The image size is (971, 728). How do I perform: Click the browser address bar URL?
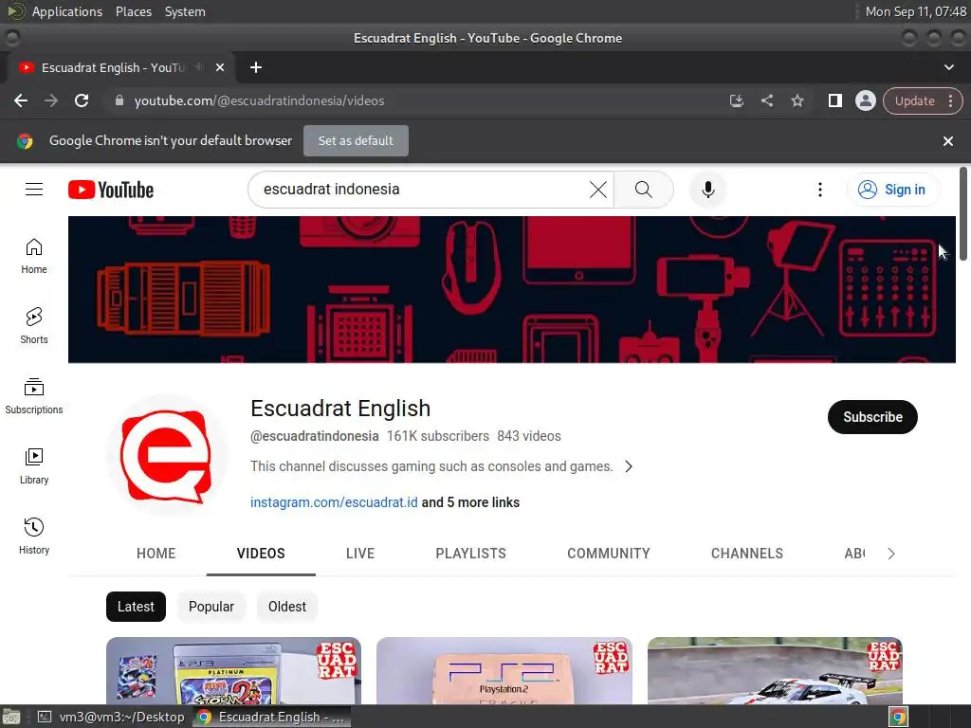(259, 100)
